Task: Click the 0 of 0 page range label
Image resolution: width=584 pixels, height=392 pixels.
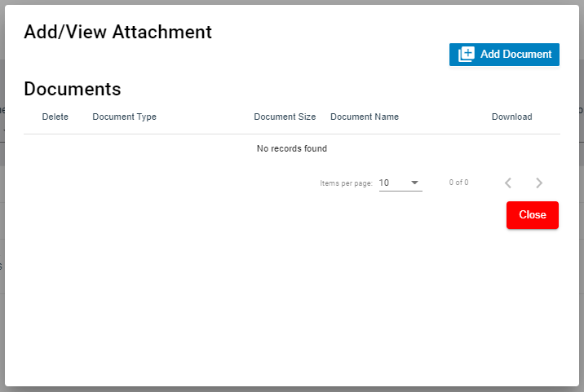Action: click(x=458, y=183)
